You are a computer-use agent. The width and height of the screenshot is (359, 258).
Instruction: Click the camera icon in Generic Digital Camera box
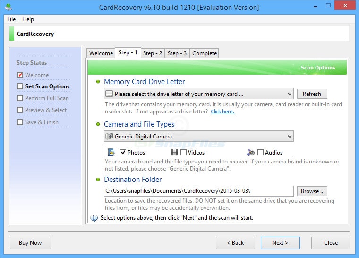click(x=109, y=136)
